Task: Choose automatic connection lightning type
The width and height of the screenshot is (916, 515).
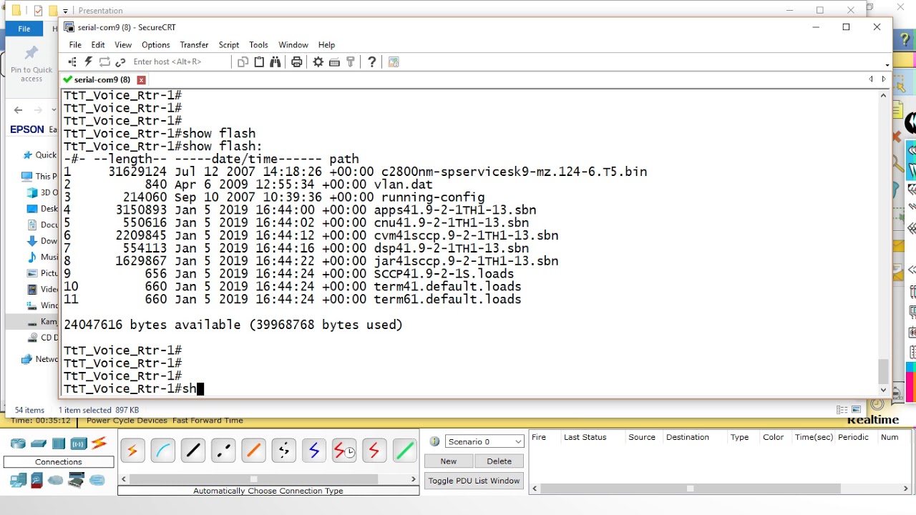Action: point(132,451)
